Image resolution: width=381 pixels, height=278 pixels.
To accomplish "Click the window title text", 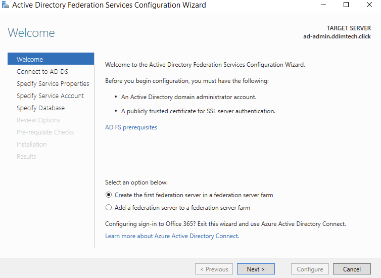I will coord(109,5).
